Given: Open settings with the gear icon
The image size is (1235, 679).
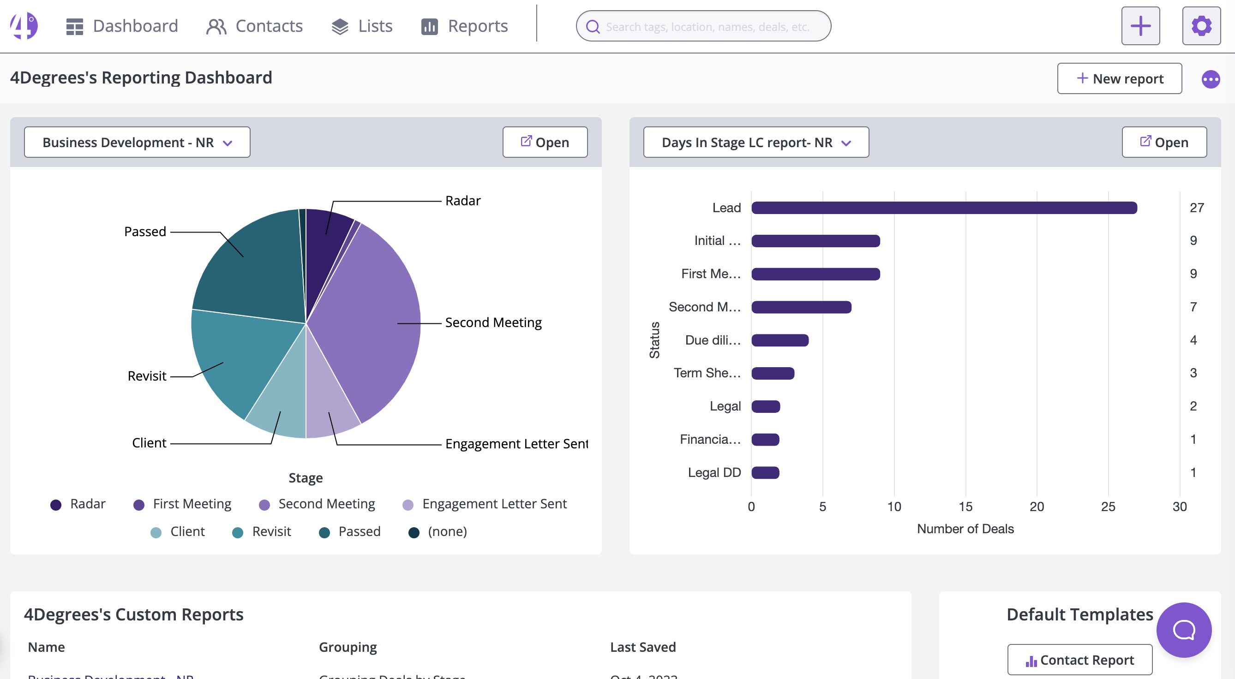Looking at the screenshot, I should (x=1201, y=26).
